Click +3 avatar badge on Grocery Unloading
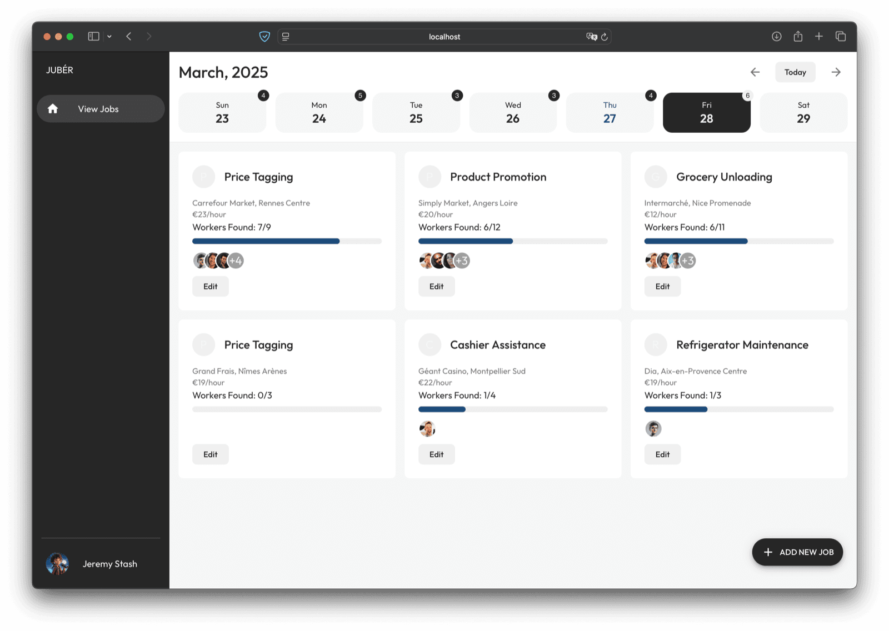This screenshot has height=631, width=889. [x=688, y=261]
